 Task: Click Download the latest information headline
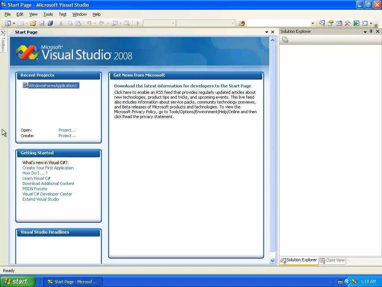tap(182, 86)
